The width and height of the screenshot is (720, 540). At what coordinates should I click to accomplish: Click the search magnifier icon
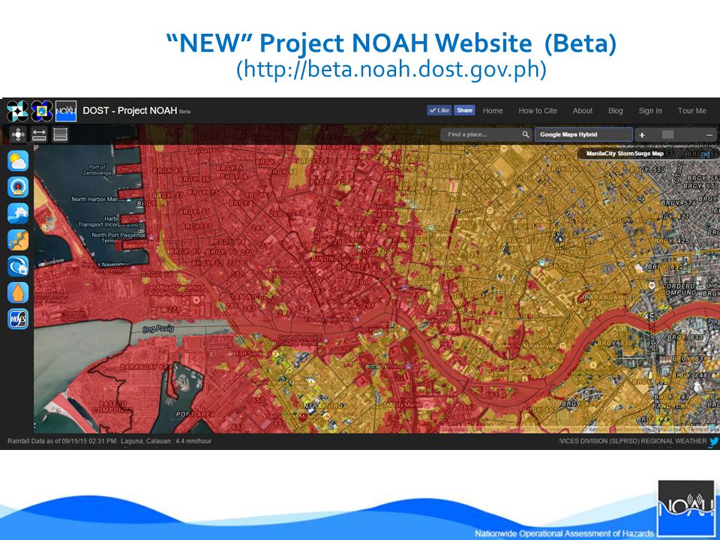[x=525, y=134]
